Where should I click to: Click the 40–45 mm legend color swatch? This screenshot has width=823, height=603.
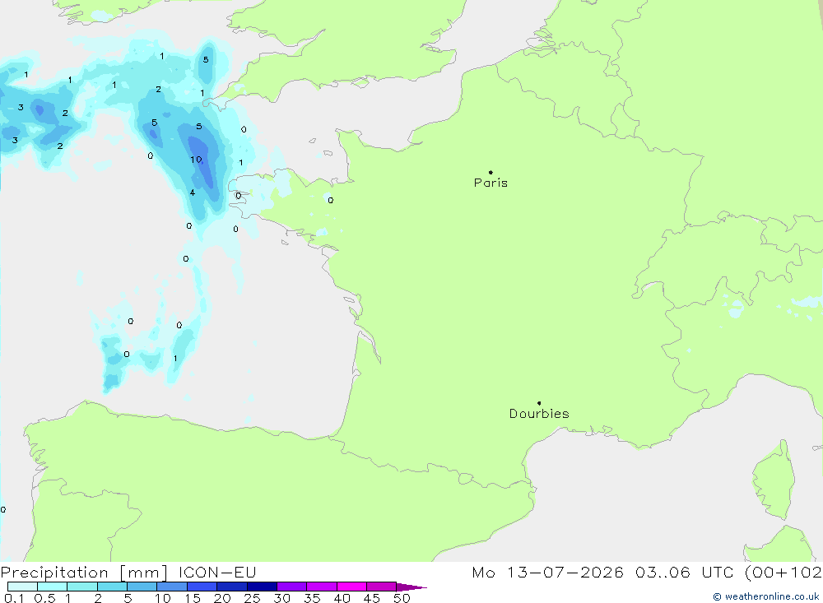[x=351, y=587]
